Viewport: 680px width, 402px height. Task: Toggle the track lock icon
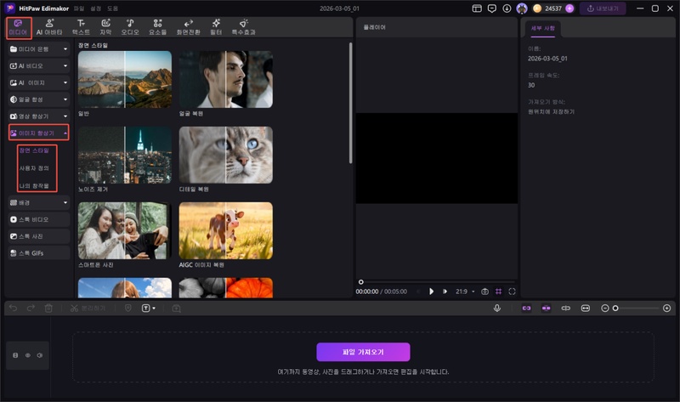click(16, 354)
